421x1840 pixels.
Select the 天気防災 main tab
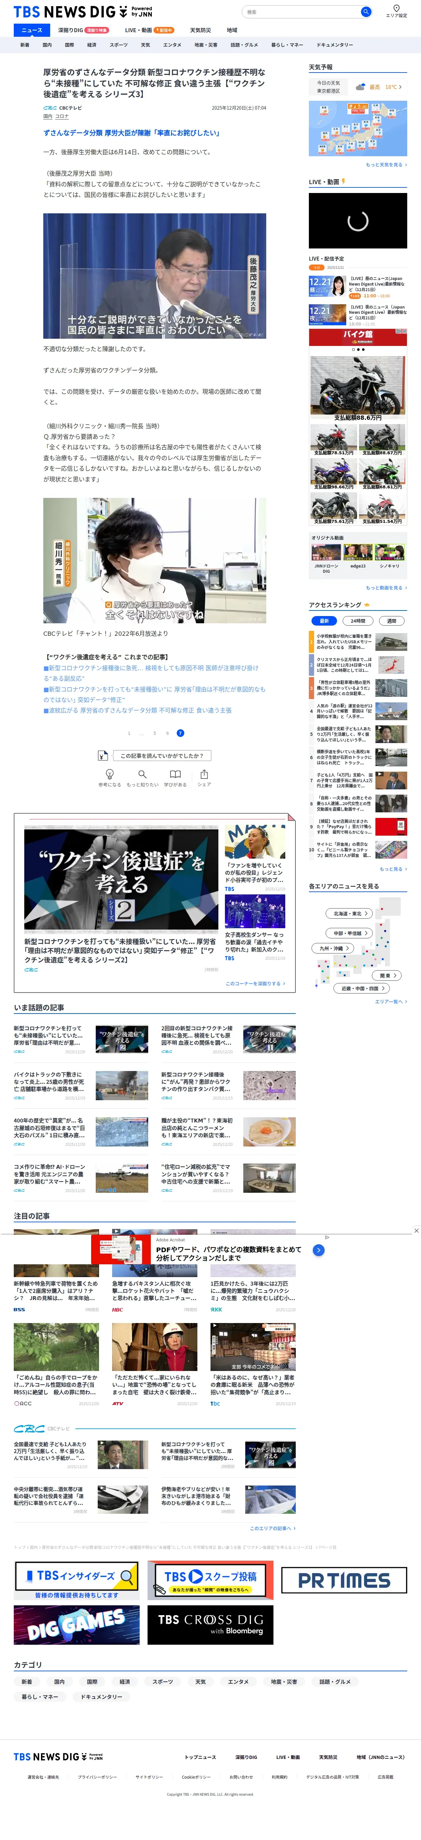point(201,30)
